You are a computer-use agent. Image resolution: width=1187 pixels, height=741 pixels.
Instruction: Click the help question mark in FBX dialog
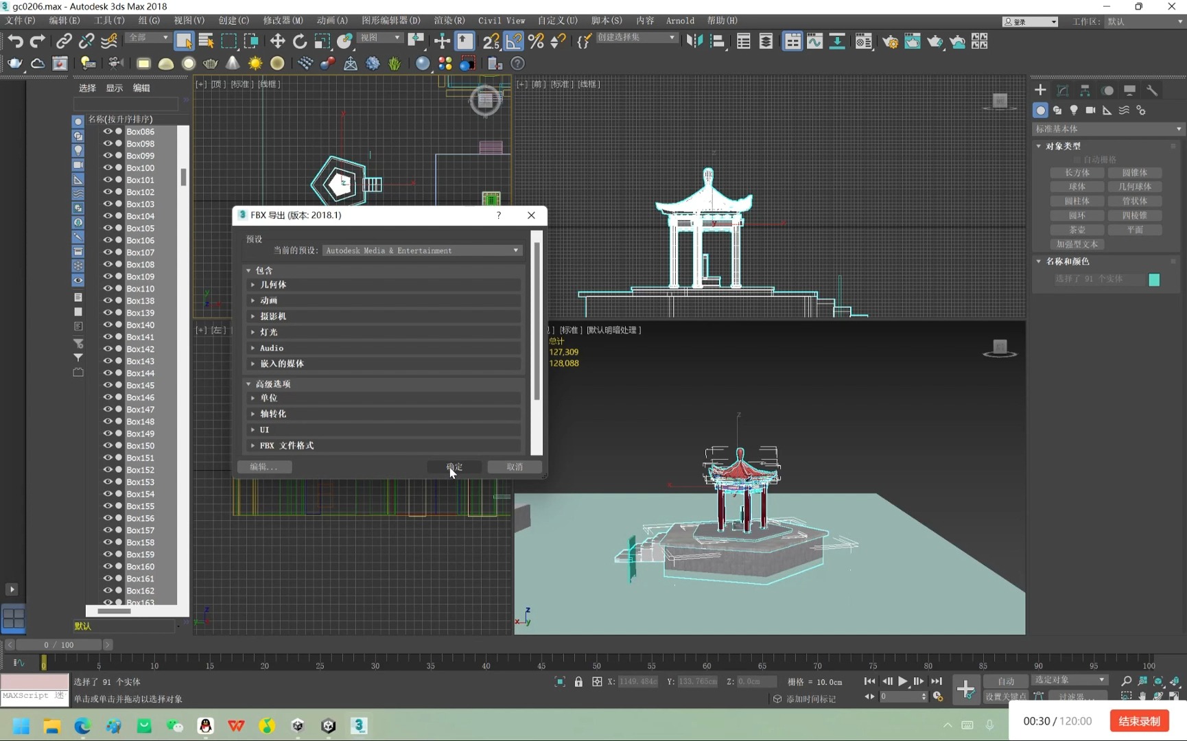pyautogui.click(x=499, y=215)
